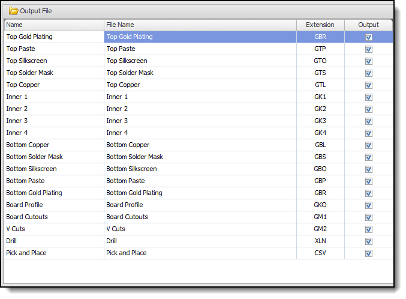Toggle Output checkbox for V Cuts

point(368,229)
